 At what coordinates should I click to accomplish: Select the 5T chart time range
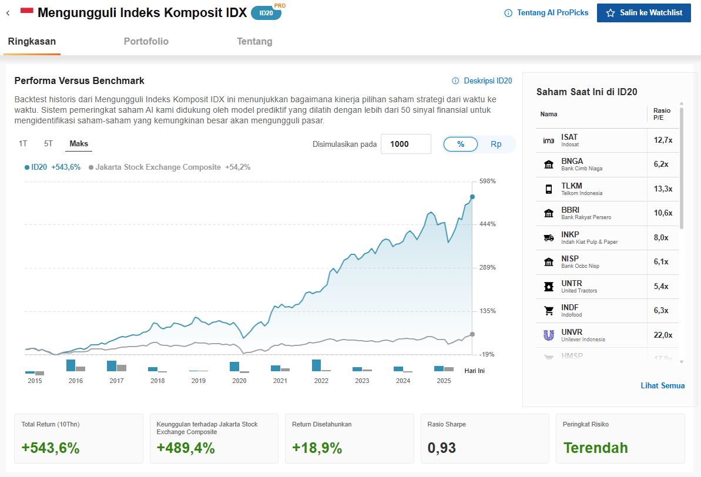pos(46,143)
